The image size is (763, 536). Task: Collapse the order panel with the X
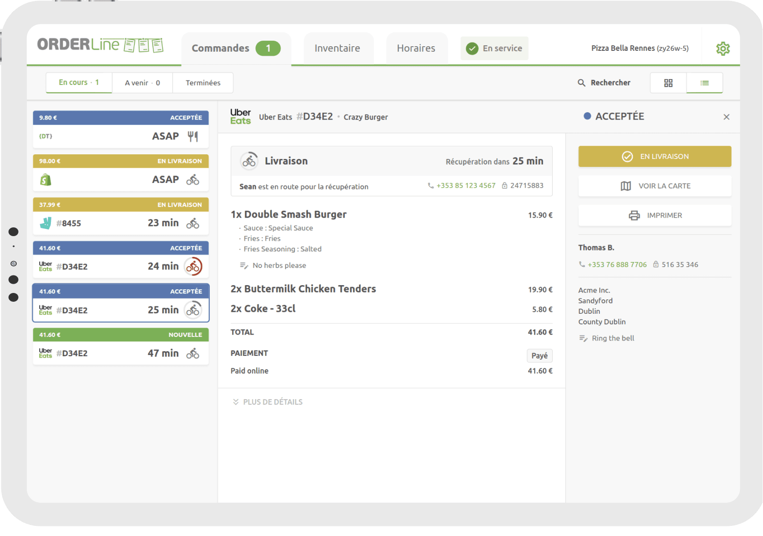click(x=726, y=117)
